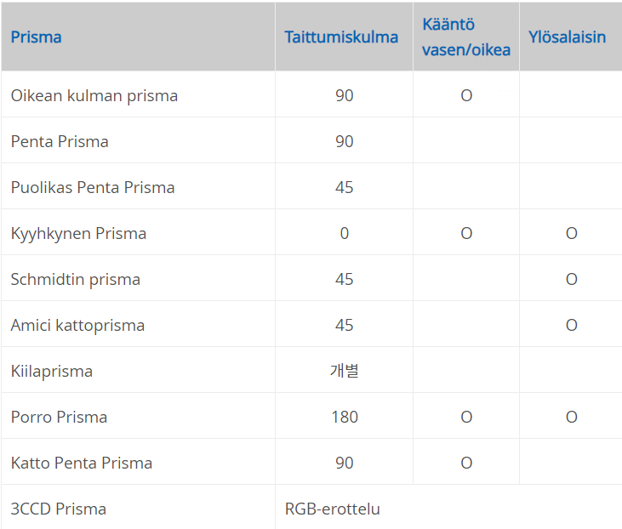Click Schmidtin prisma in the table
Viewport: 622px width, 529px height.
point(76,279)
